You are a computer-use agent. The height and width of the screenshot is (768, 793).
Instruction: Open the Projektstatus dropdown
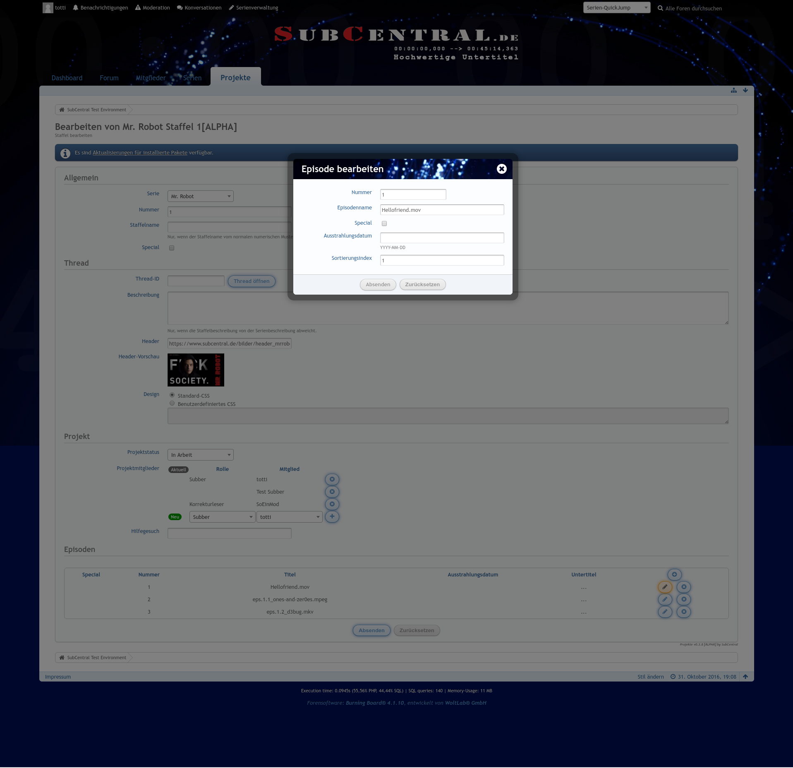(200, 455)
